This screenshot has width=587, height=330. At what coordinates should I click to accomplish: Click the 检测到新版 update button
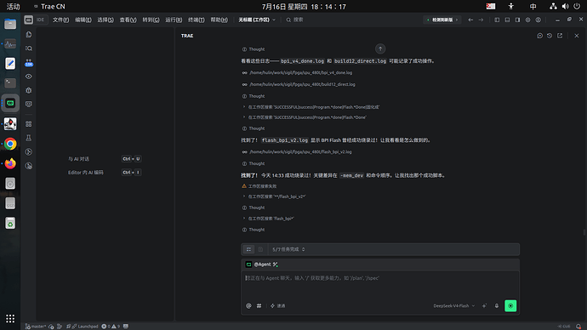point(442,20)
